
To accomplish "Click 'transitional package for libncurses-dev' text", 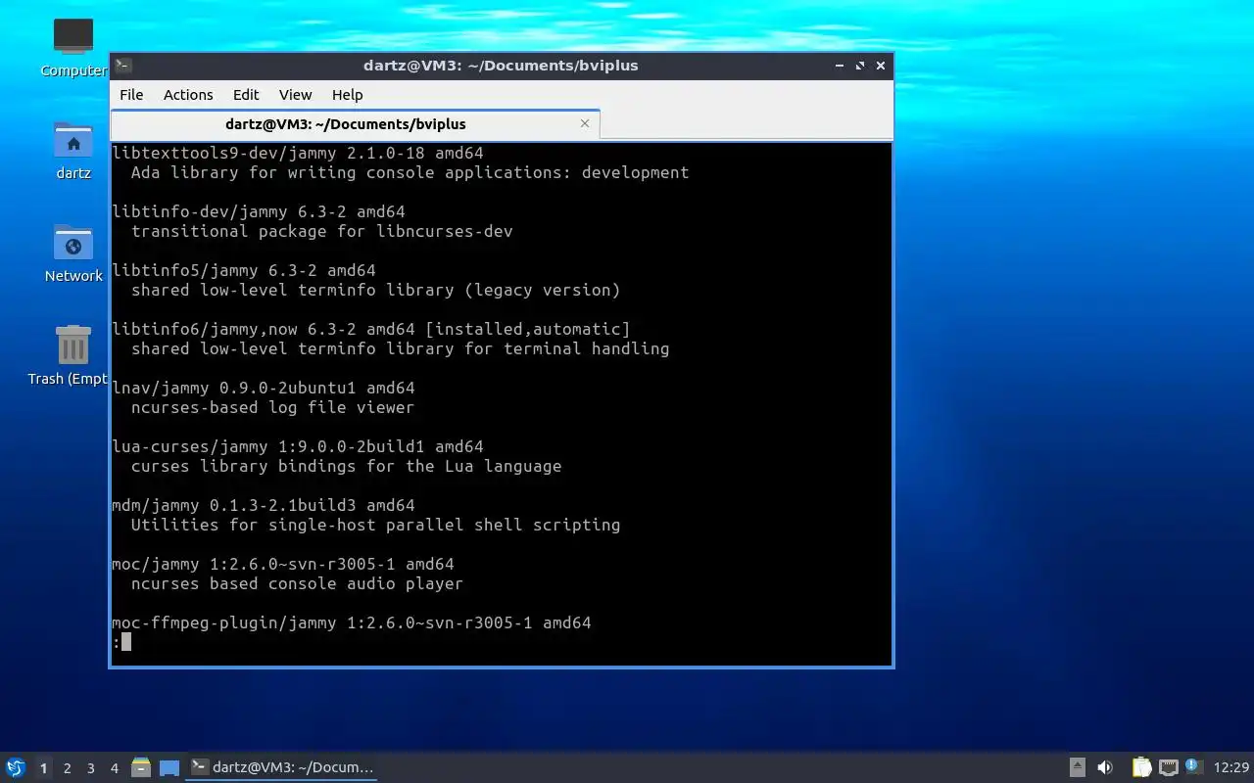I will (x=321, y=231).
